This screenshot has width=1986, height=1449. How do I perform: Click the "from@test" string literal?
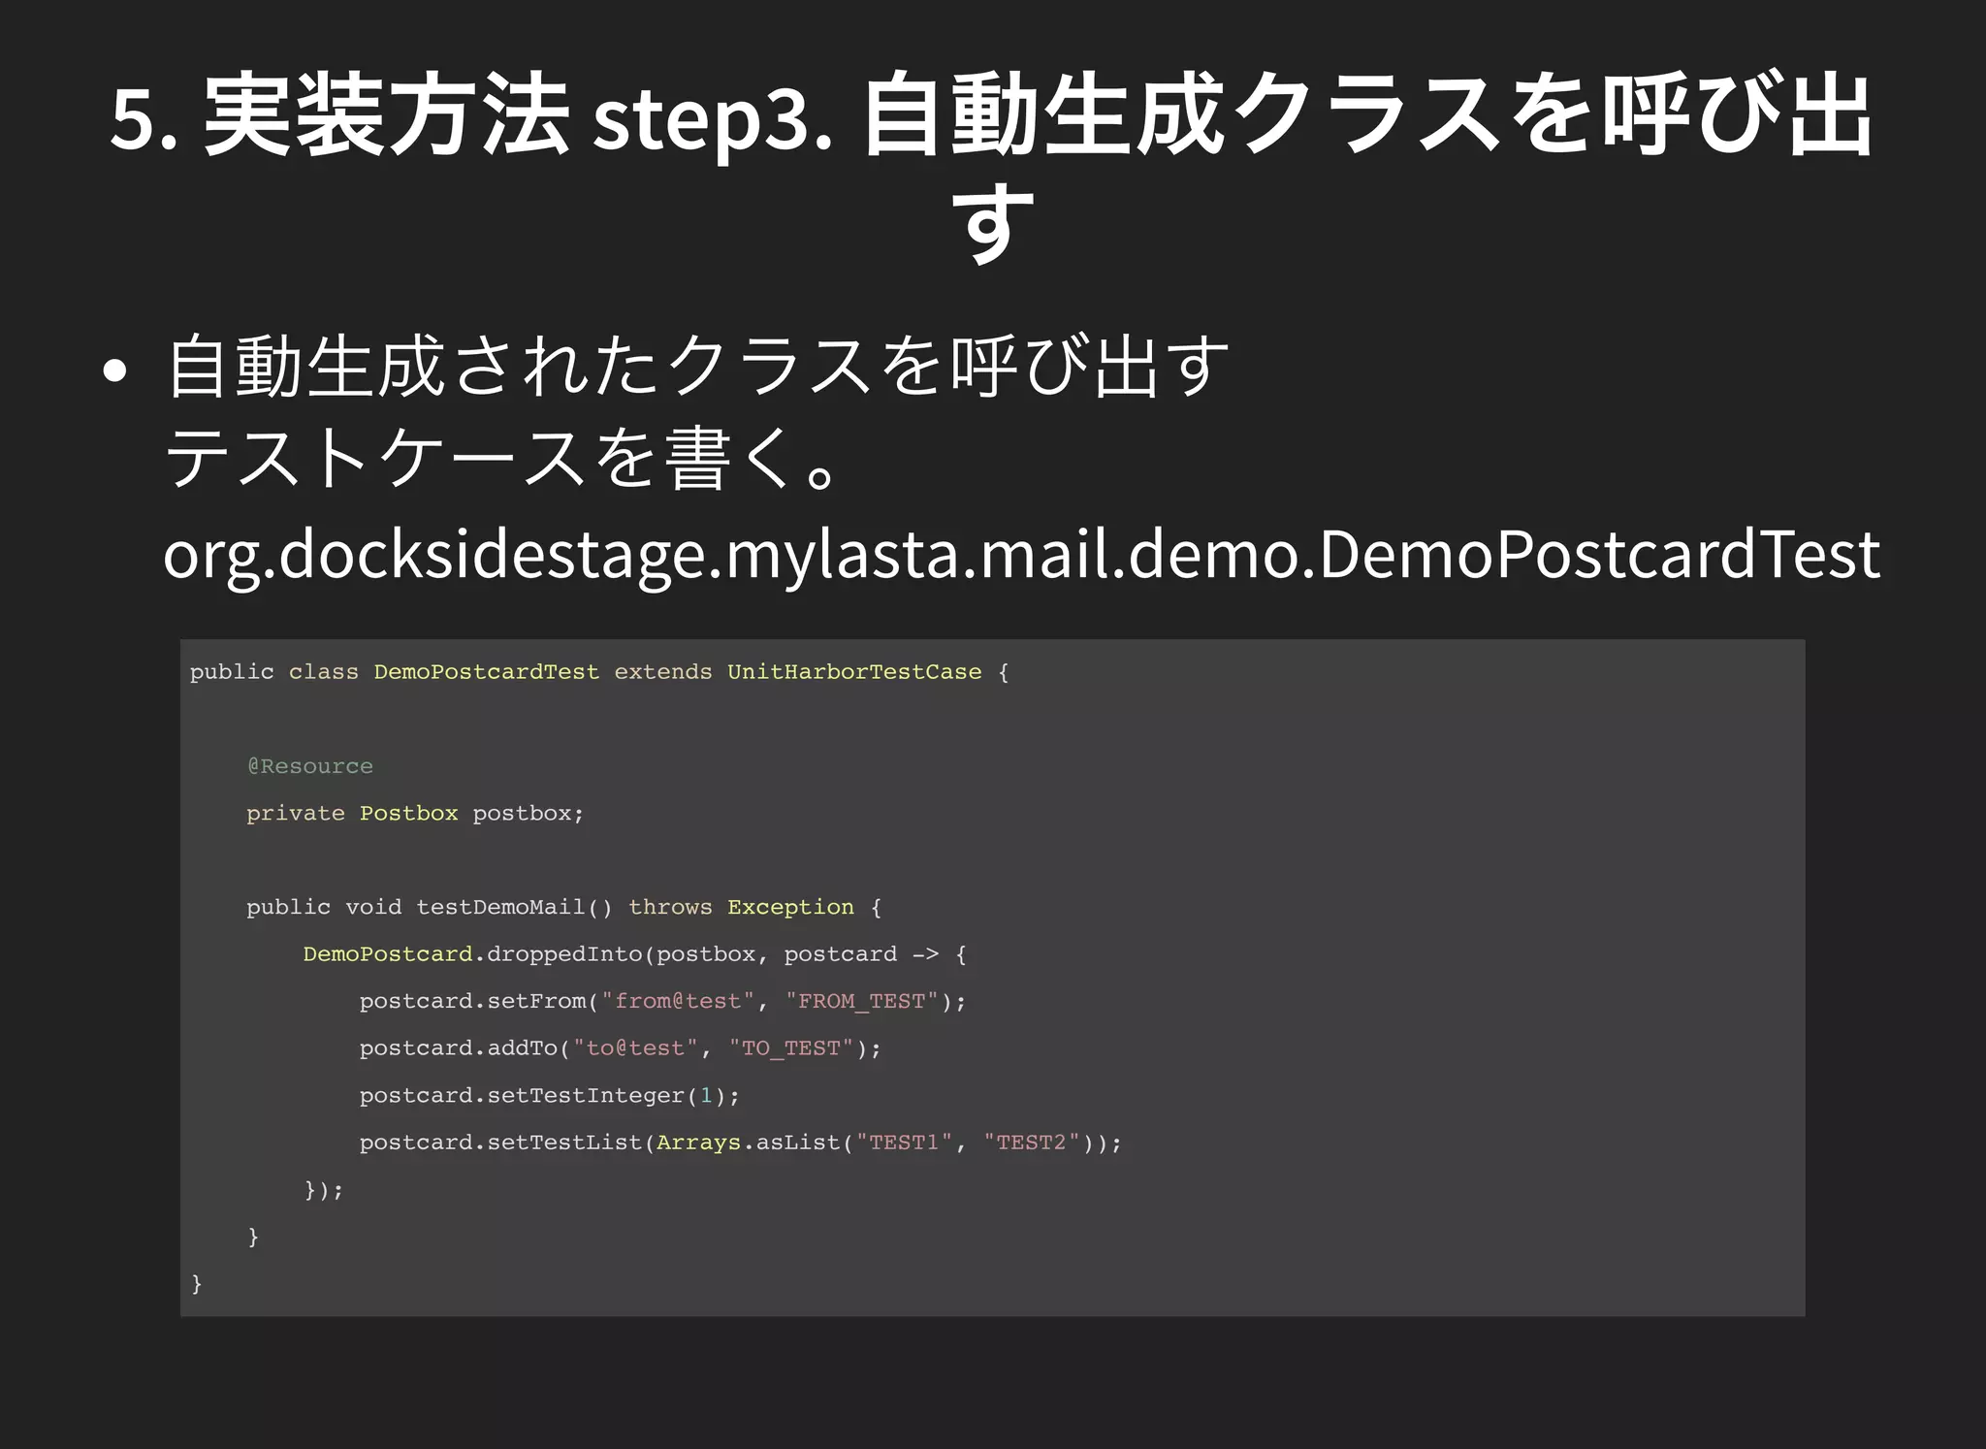(x=678, y=1002)
